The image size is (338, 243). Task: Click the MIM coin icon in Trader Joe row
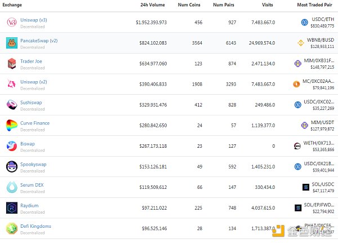297,64
